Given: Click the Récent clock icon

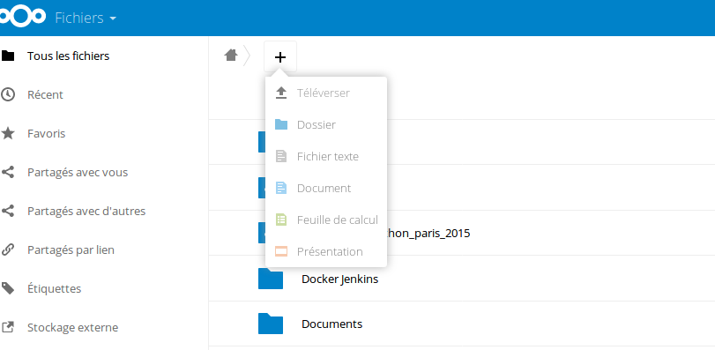Looking at the screenshot, I should (x=8, y=95).
